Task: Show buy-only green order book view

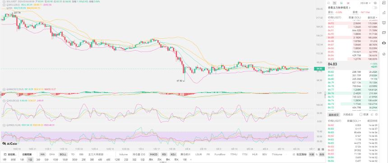Action: tap(341, 3)
